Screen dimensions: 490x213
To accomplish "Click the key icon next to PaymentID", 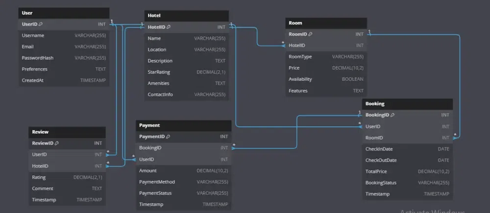I will (167, 137).
